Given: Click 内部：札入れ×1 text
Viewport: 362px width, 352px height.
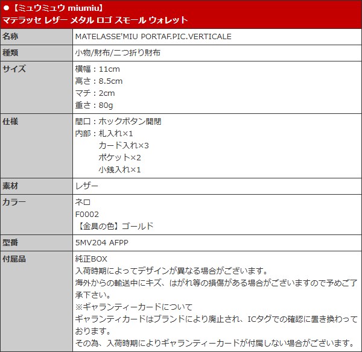Looking at the screenshot, I should click(x=104, y=134).
